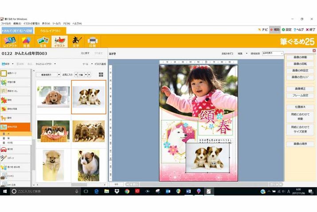Select the 文字 (Text) brush icon
This screenshot has height=212, width=317.
[x=76, y=42]
